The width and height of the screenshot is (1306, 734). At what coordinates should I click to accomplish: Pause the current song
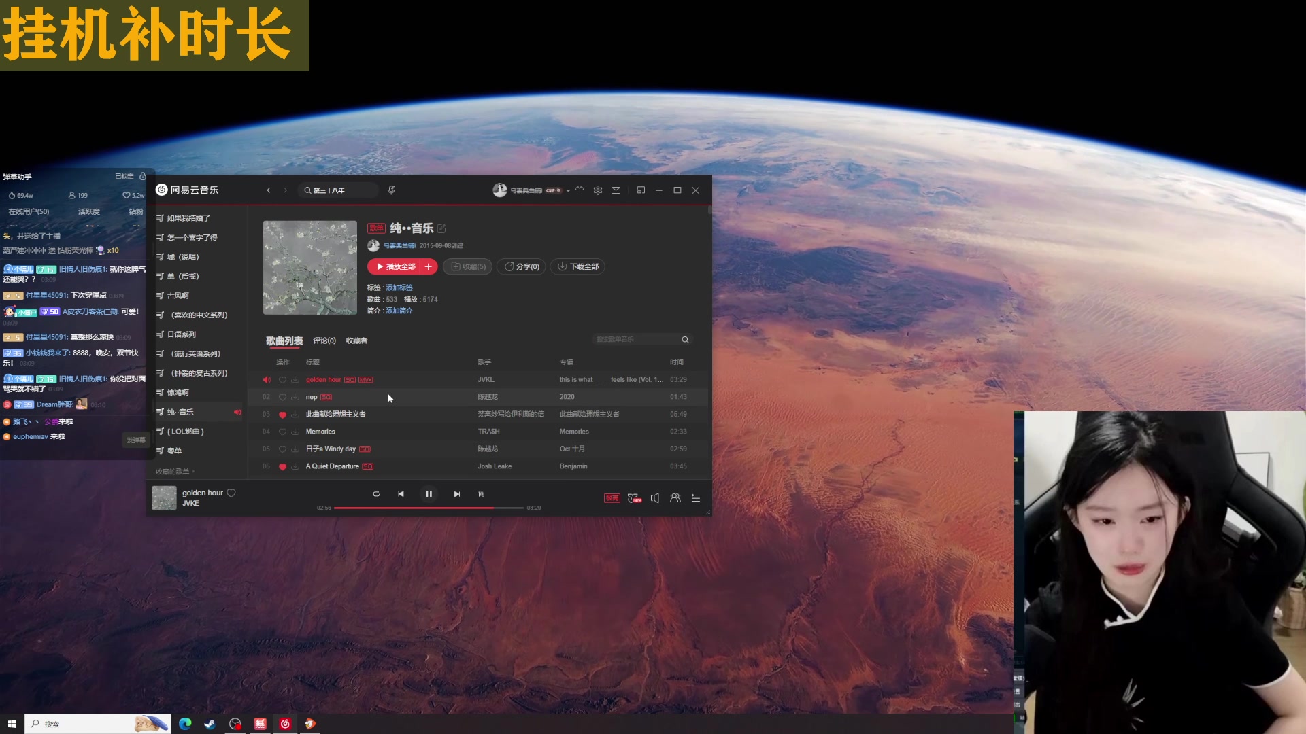click(429, 494)
